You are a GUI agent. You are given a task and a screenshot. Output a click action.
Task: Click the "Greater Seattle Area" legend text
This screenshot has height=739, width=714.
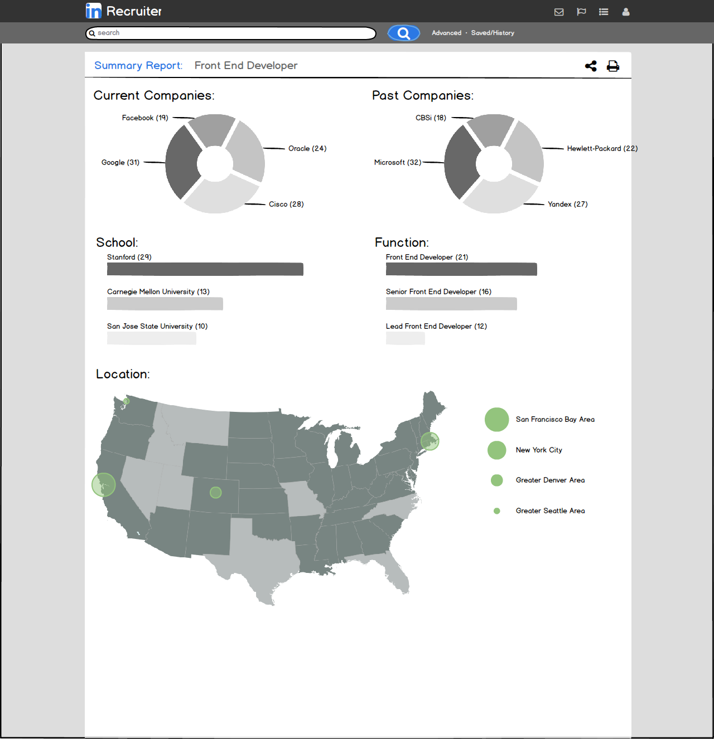[551, 511]
